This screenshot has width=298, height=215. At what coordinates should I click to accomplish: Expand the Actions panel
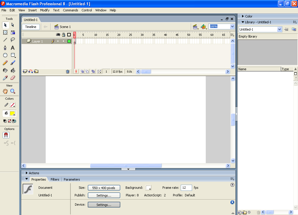(26, 173)
